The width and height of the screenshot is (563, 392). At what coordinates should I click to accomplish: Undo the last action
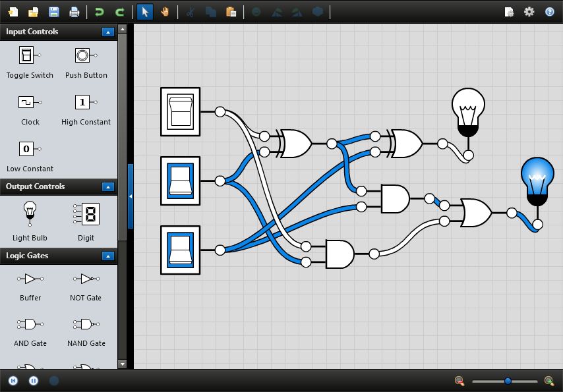(x=100, y=11)
